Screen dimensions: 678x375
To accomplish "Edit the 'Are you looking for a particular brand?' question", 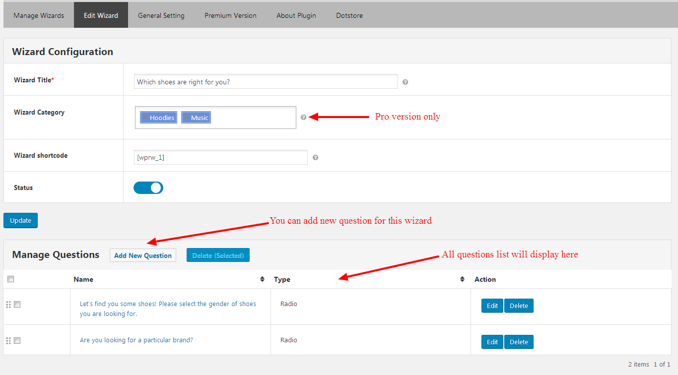I will tap(492, 342).
